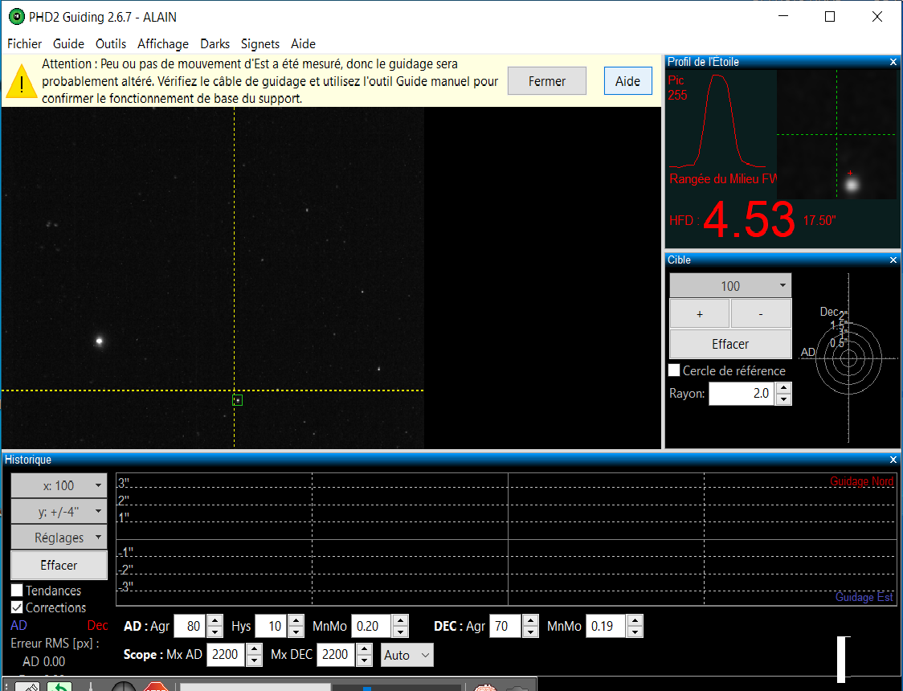Close the Cible target panel

pos(893,260)
